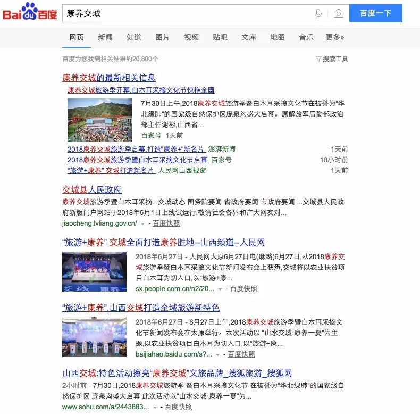Click the baijiahao.baidu.com/s?... URL text
The height and width of the screenshot is (414, 420).
pyautogui.click(x=173, y=354)
